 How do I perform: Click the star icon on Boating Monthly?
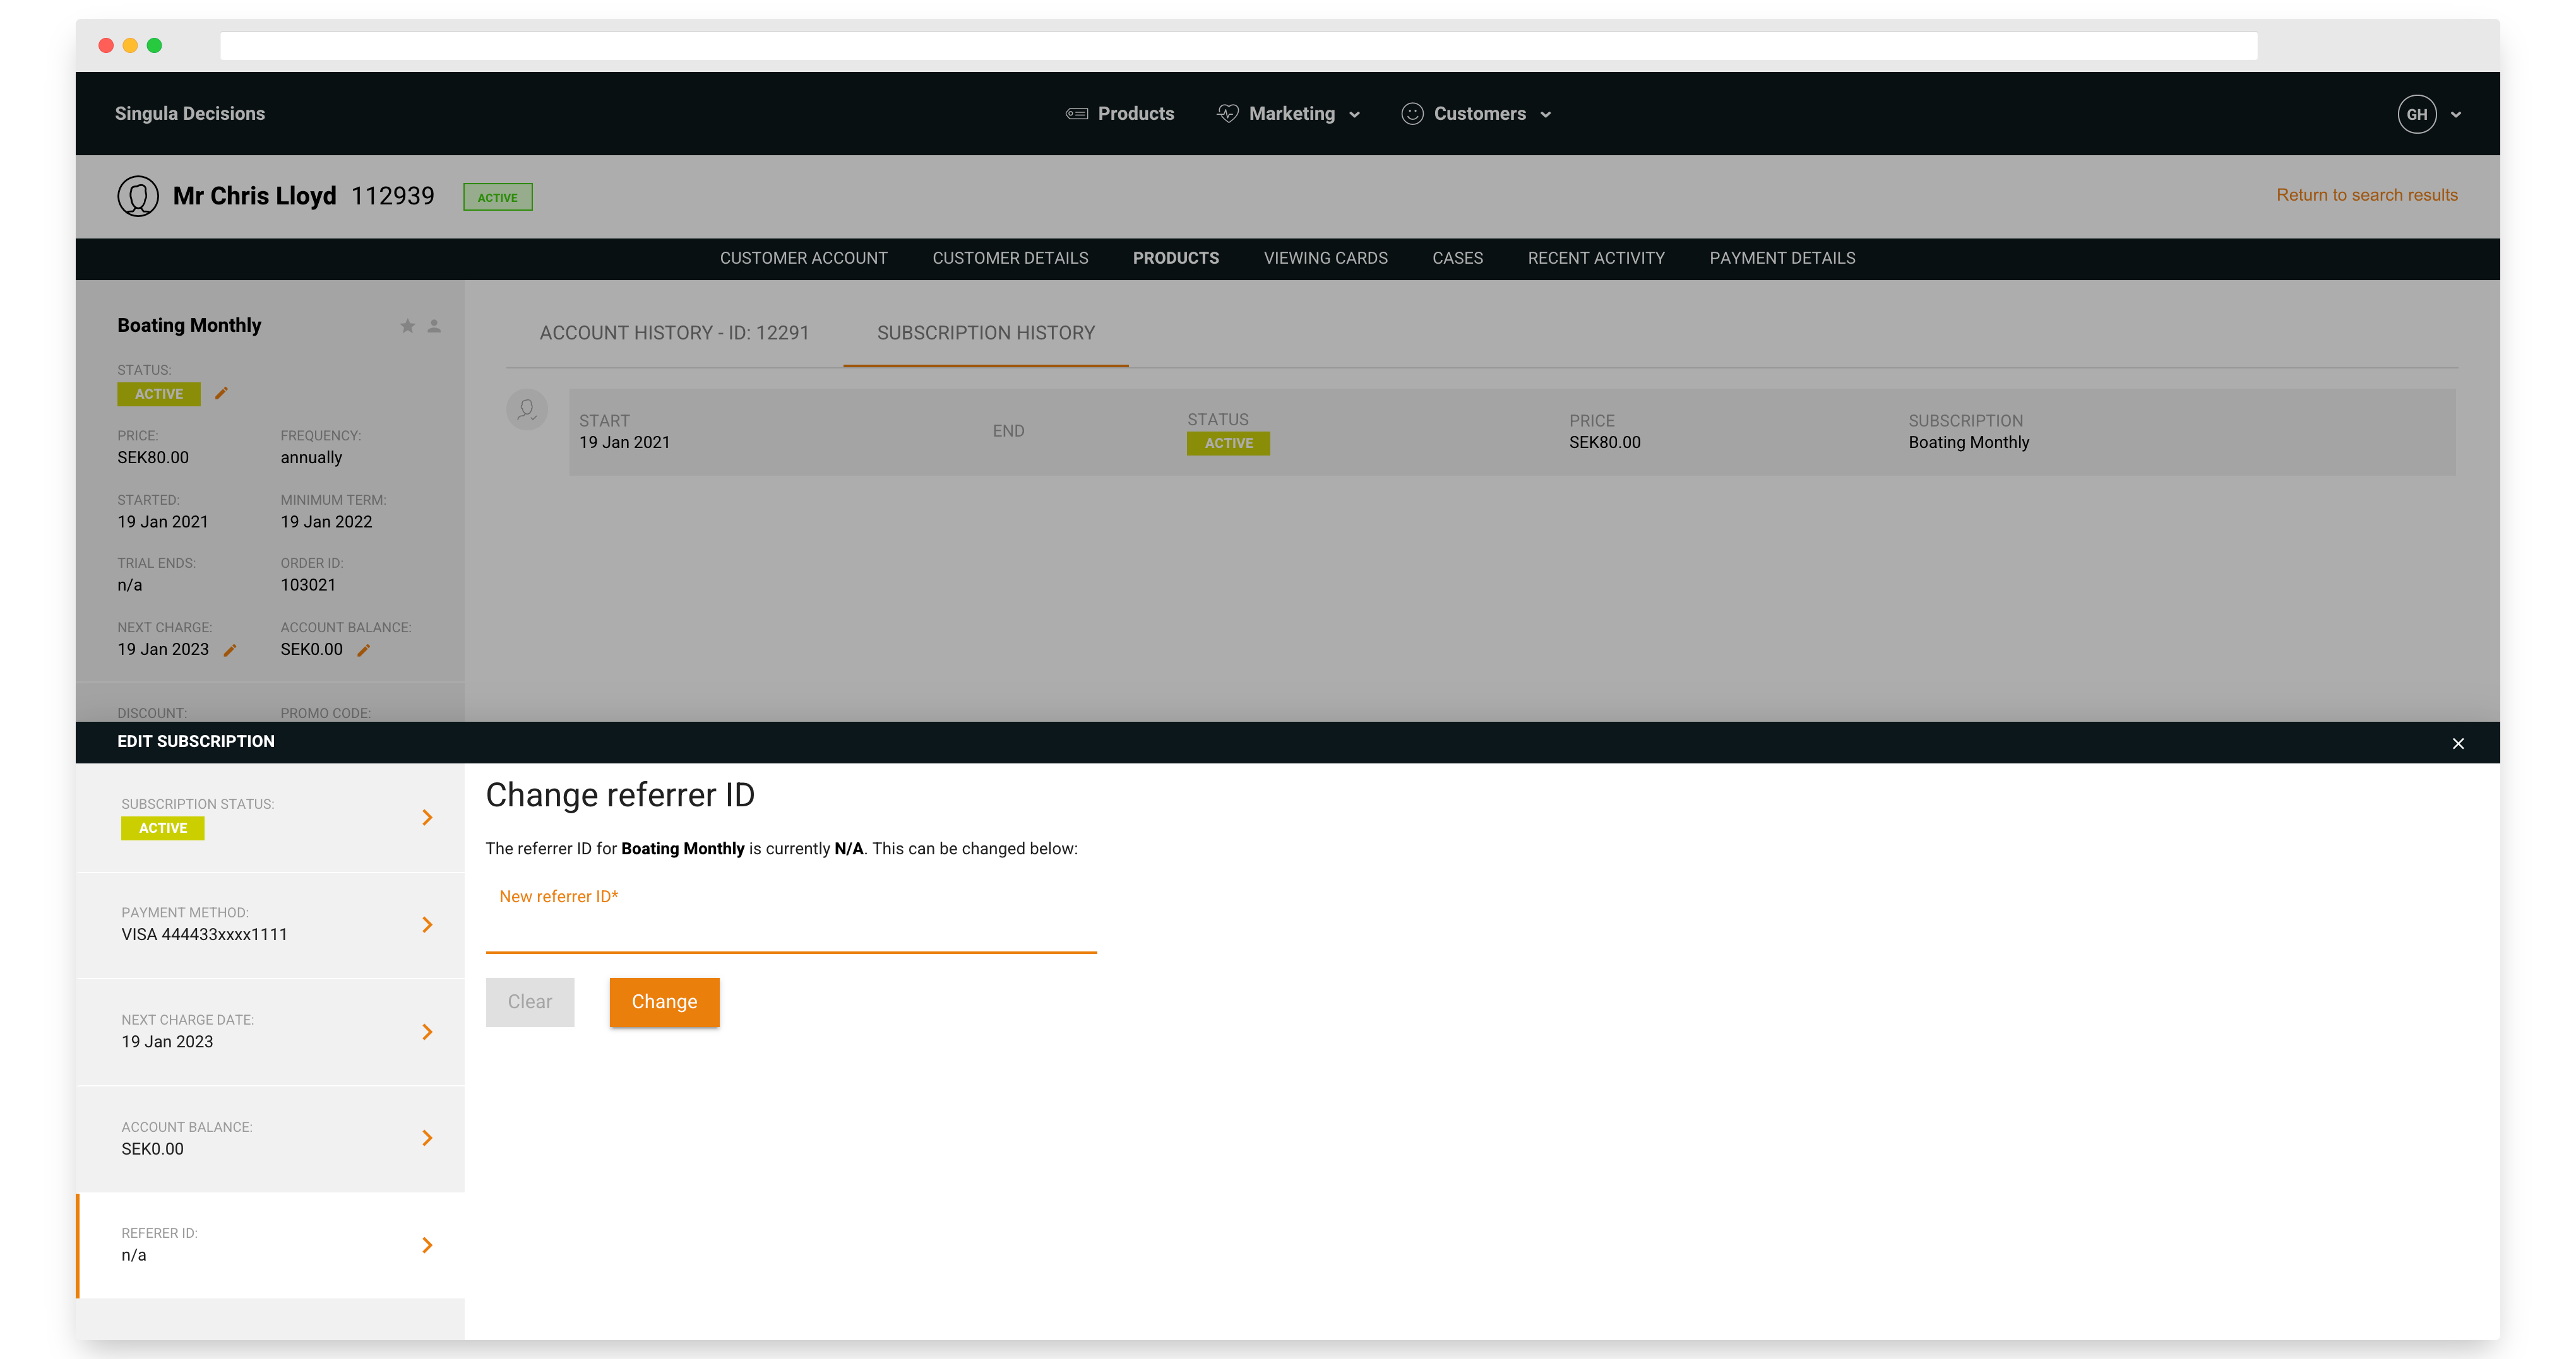click(x=407, y=326)
